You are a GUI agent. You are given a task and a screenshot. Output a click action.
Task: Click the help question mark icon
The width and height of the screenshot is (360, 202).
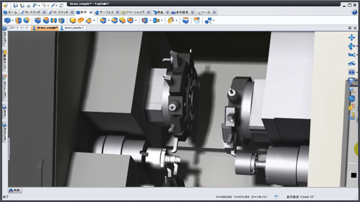click(354, 12)
